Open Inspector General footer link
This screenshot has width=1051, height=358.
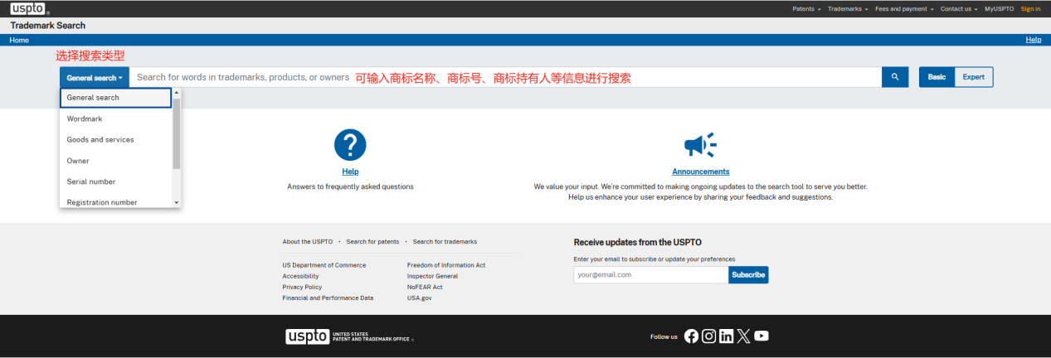[x=432, y=276]
